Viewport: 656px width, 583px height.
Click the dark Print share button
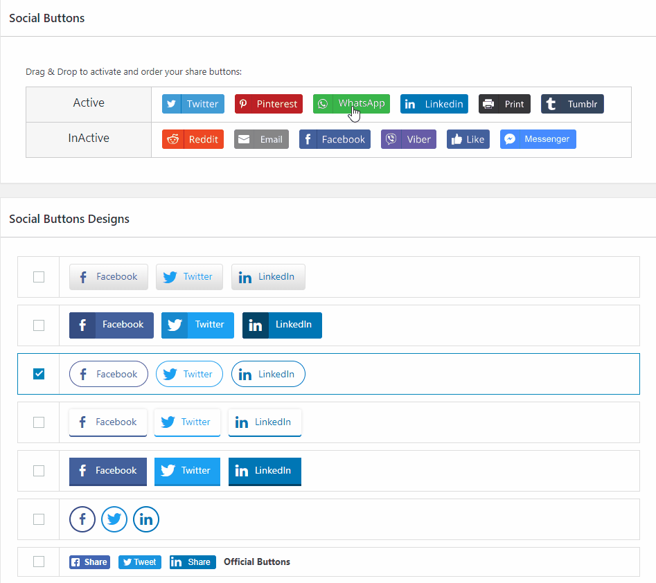tap(504, 104)
